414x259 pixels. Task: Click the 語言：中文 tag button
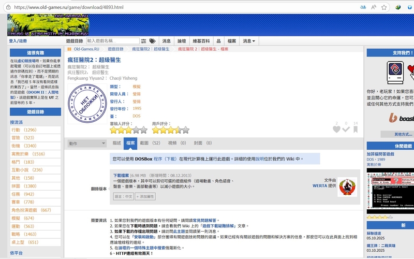pos(123,197)
